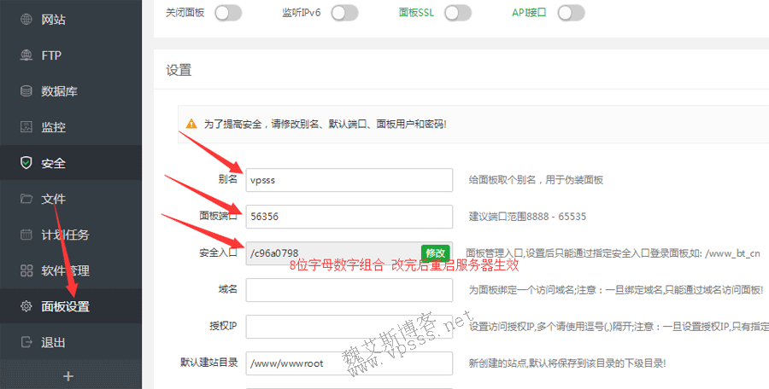Click the logout icon beside 退出

(26, 342)
